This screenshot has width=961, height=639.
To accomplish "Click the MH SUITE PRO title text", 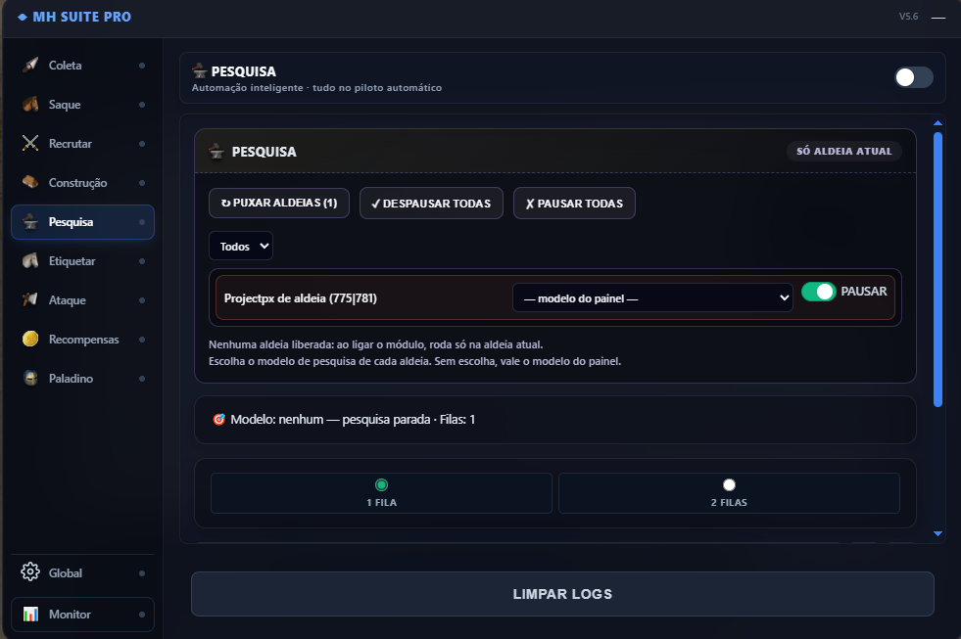I will (81, 18).
